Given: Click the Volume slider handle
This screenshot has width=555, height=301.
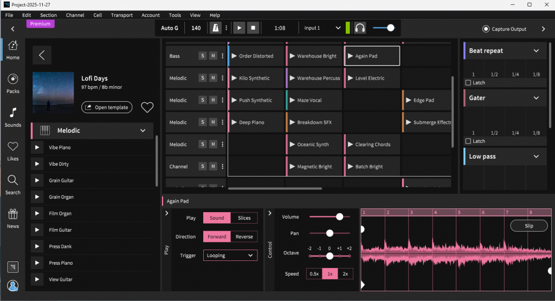Looking at the screenshot, I should pyautogui.click(x=339, y=217).
